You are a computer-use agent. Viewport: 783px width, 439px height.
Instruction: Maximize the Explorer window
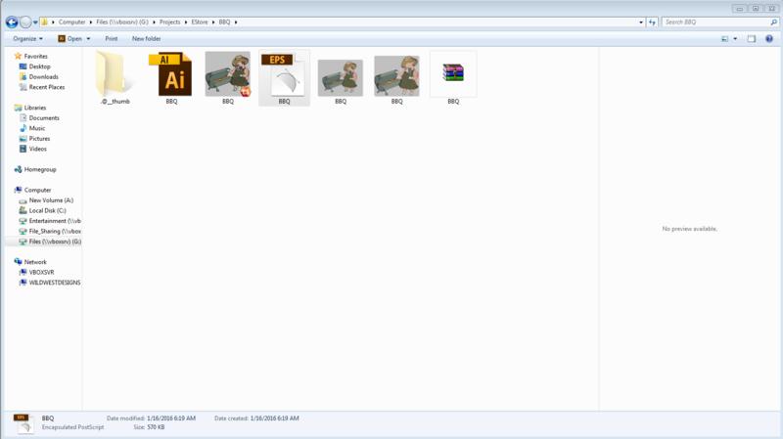[756, 9]
